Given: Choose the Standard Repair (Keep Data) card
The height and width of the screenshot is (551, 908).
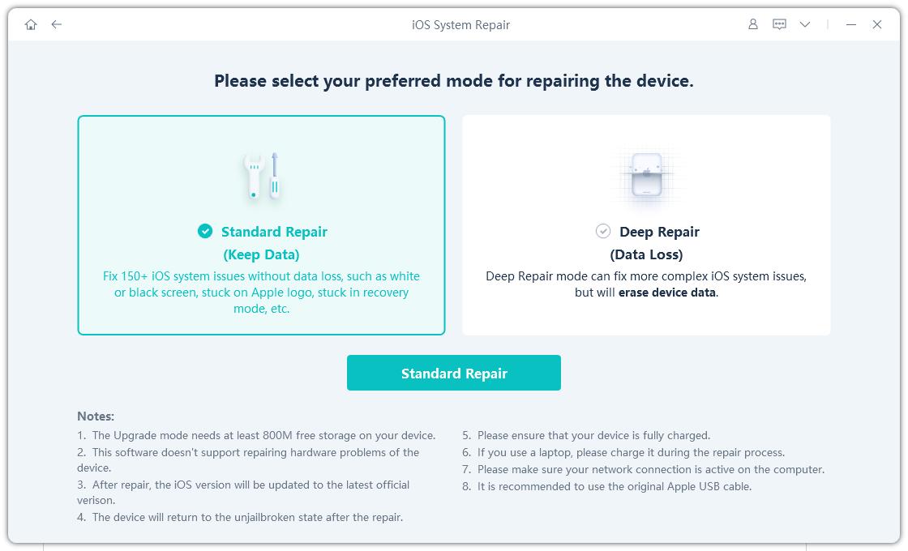Looking at the screenshot, I should tap(261, 225).
